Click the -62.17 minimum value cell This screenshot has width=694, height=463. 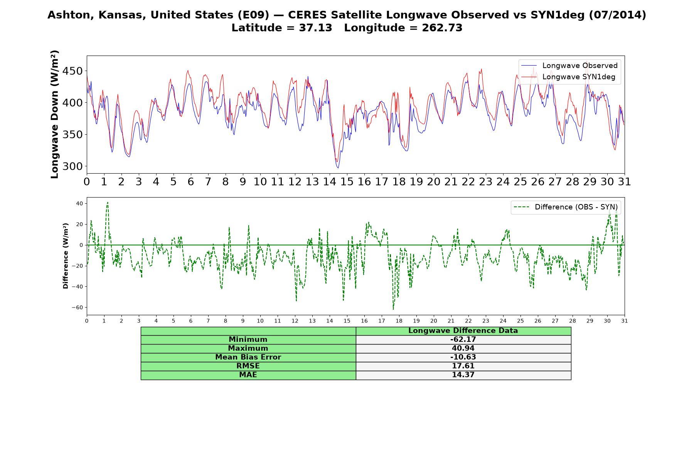tap(463, 340)
